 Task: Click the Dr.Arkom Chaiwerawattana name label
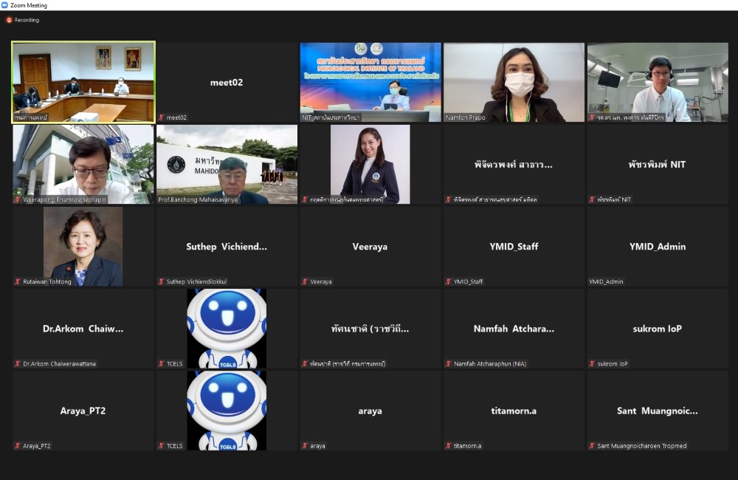pos(59,363)
